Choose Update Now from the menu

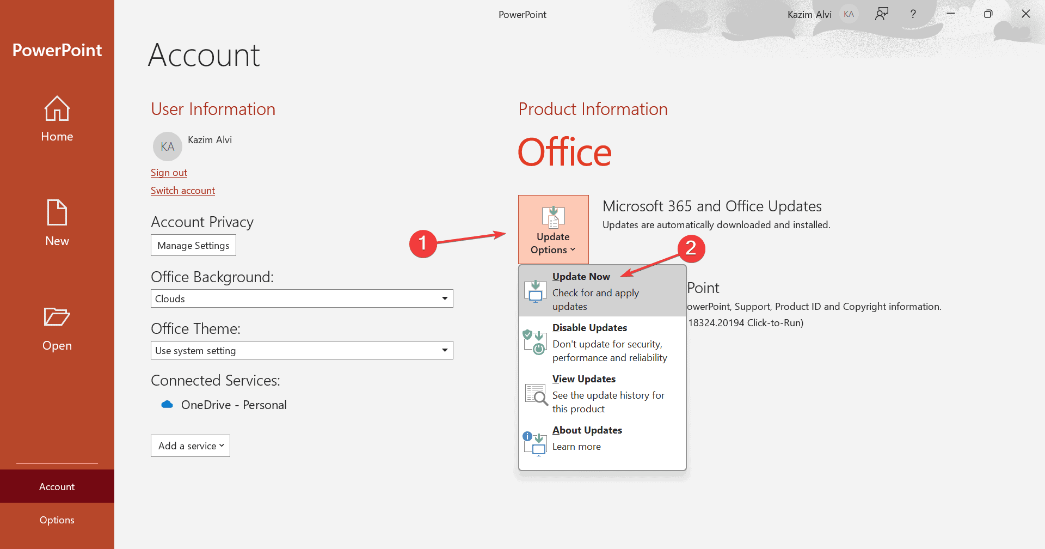pyautogui.click(x=581, y=276)
